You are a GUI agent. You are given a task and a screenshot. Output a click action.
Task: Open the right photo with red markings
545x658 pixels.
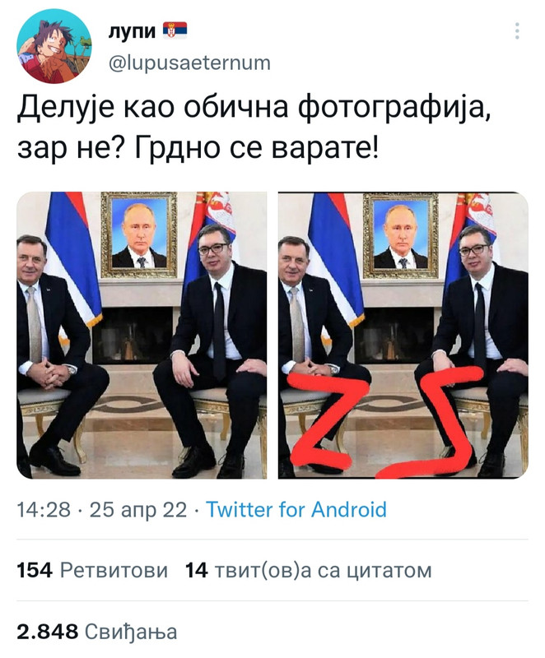(403, 336)
